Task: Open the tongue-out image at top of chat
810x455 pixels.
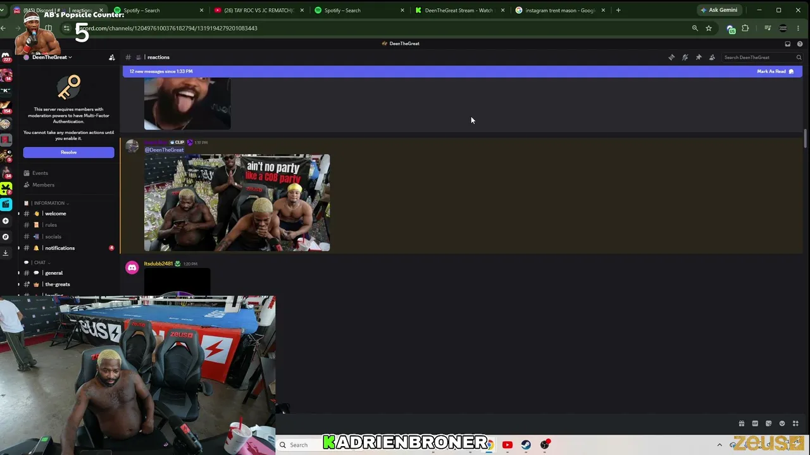Action: pyautogui.click(x=187, y=104)
